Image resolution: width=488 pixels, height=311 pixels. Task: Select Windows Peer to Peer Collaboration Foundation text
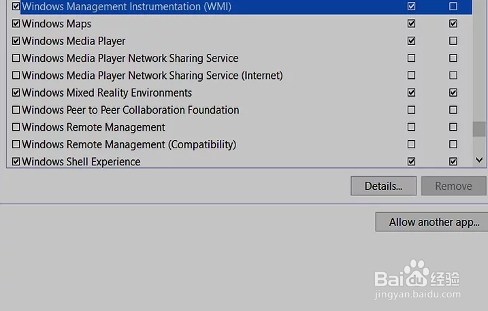click(131, 110)
